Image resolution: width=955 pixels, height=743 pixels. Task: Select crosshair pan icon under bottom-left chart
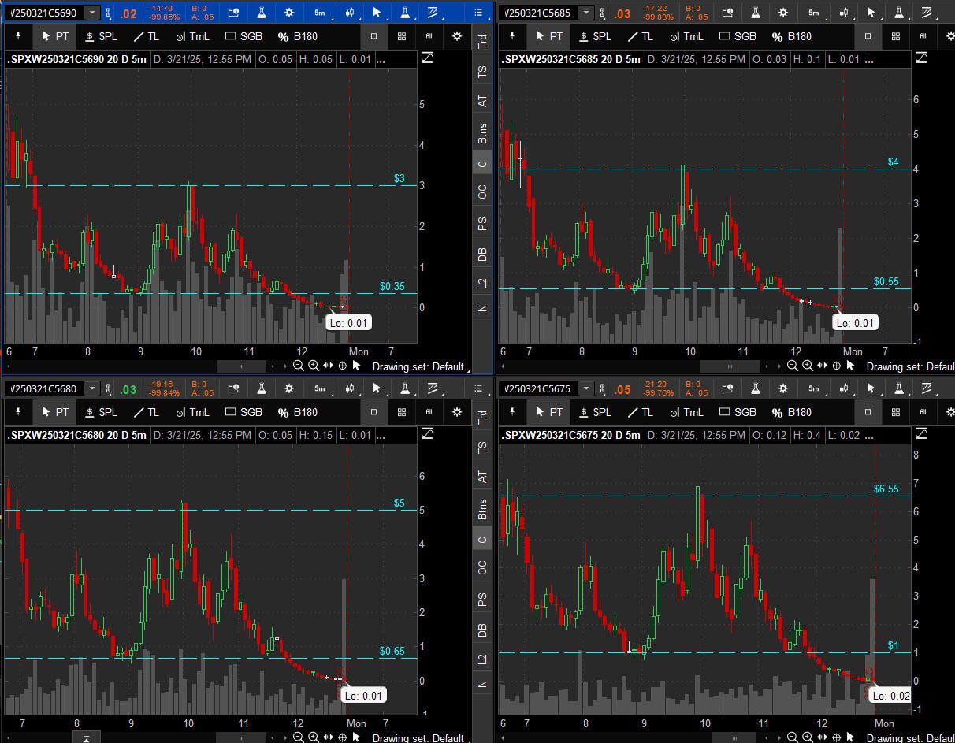343,737
